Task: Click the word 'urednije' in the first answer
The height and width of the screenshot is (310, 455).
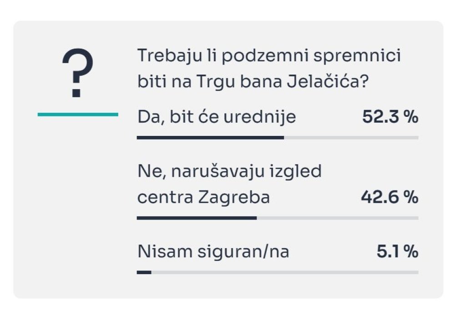Action: pos(260,117)
